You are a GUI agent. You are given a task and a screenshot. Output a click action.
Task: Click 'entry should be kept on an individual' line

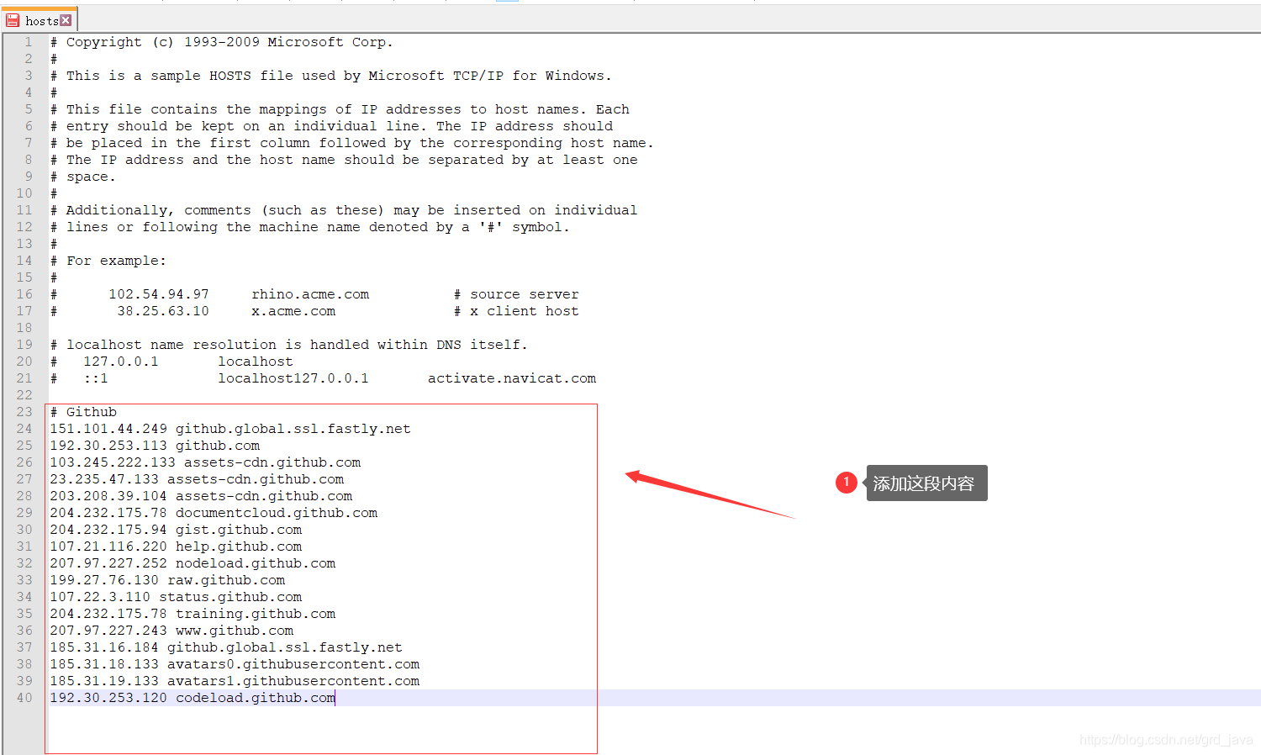click(331, 126)
